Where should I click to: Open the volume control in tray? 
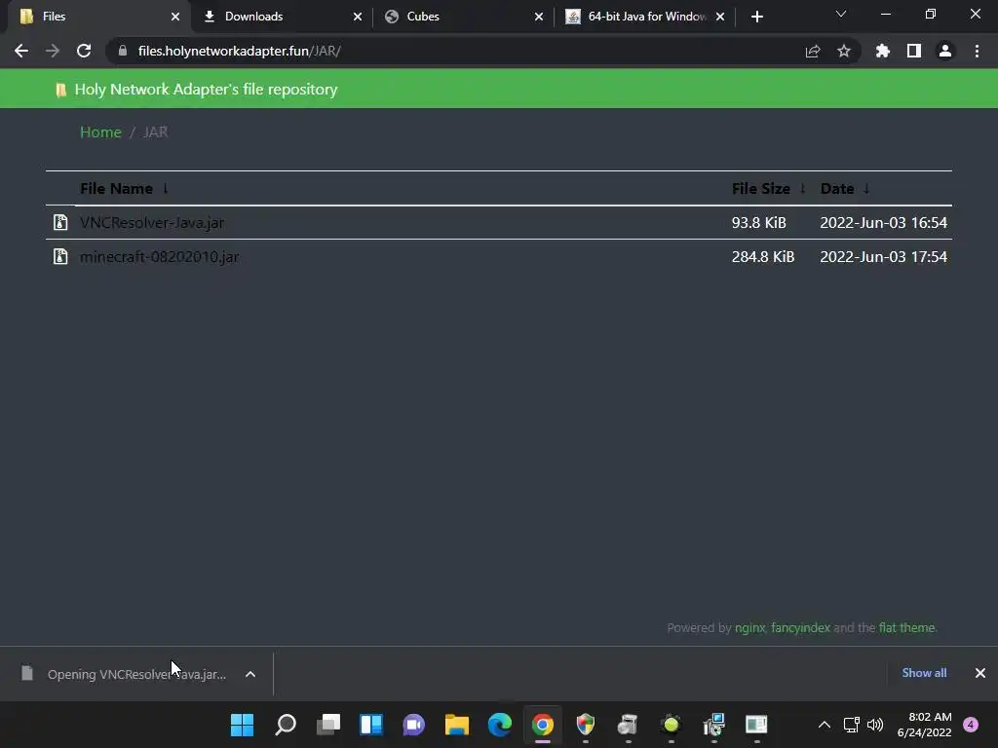875,725
